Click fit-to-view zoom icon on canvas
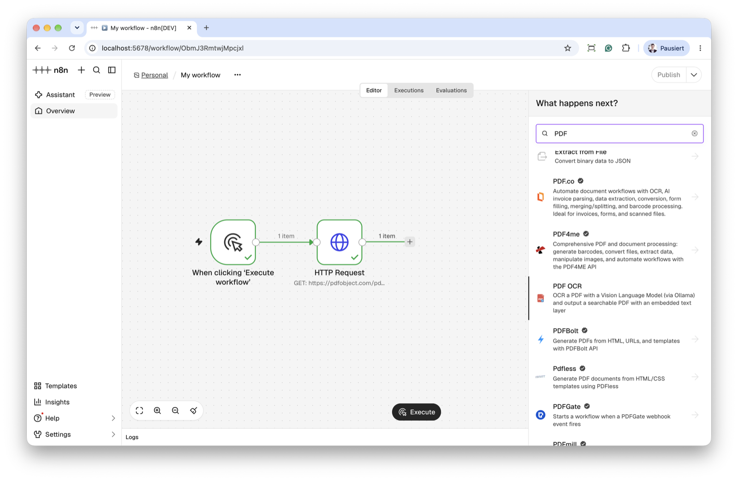738x481 pixels. tap(139, 410)
